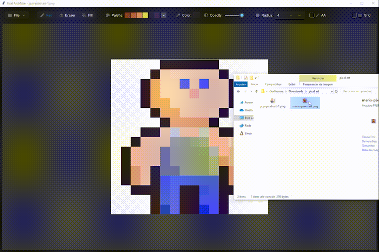
Task: Pick the orange-red palette swatch
Action: pos(133,15)
